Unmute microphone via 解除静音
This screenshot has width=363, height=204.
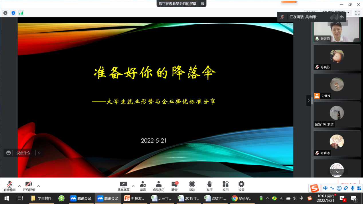(10, 186)
